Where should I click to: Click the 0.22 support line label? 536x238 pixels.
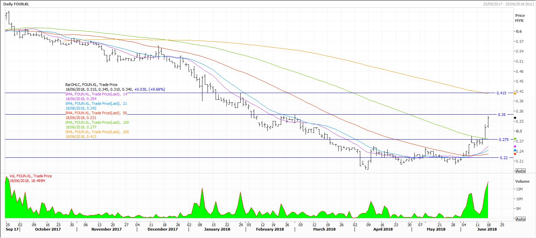pyautogui.click(x=503, y=158)
